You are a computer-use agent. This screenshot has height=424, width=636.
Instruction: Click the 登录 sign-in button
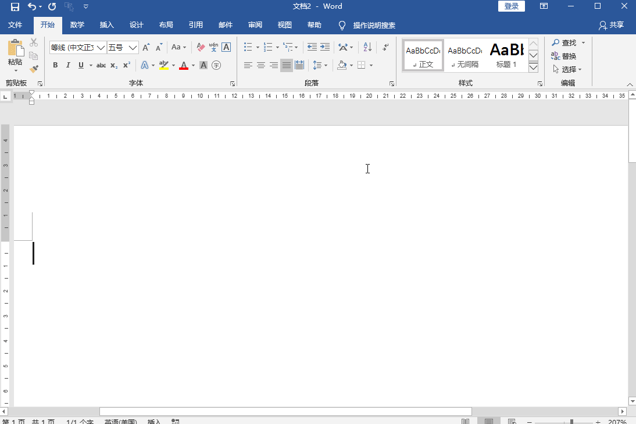point(512,6)
